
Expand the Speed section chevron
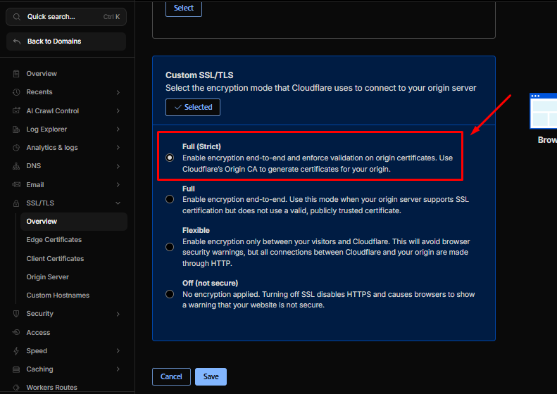click(118, 350)
